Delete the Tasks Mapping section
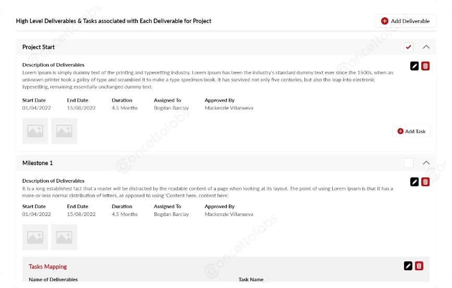The image size is (452, 288). [x=419, y=266]
